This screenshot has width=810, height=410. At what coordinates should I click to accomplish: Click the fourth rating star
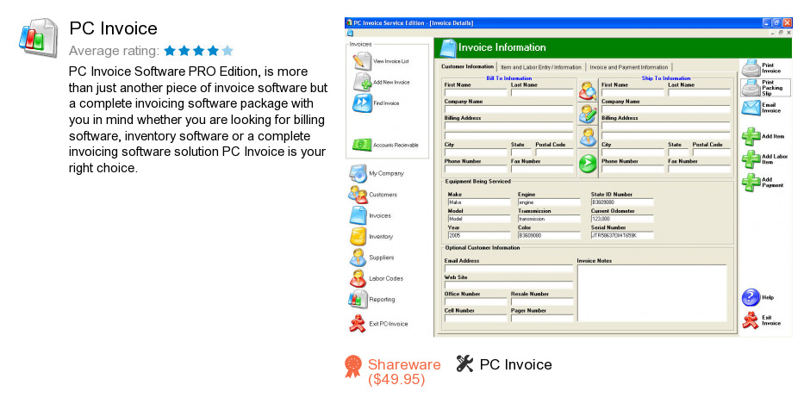point(213,51)
